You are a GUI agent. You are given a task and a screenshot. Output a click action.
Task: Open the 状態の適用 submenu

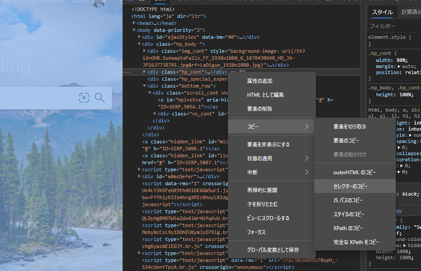271,159
